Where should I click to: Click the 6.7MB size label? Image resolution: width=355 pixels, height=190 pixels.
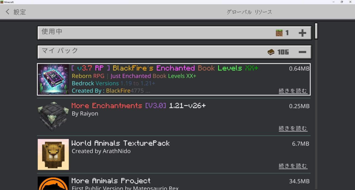[301, 144]
